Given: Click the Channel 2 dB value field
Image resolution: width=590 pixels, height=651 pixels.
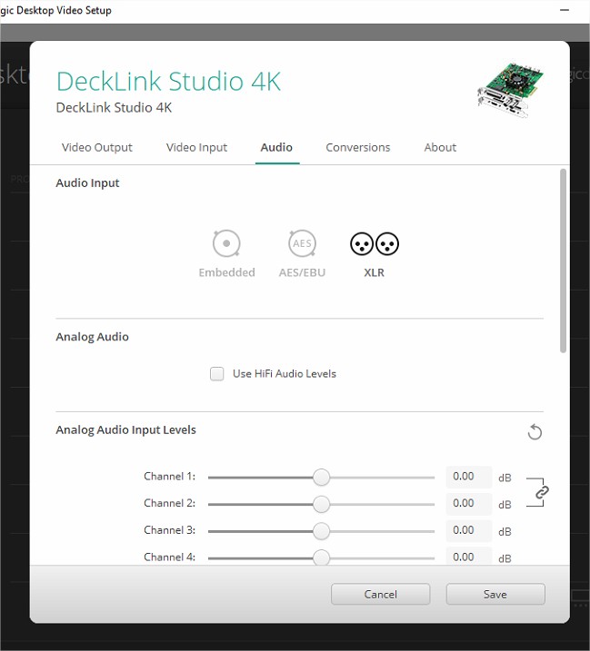Looking at the screenshot, I should pyautogui.click(x=469, y=504).
